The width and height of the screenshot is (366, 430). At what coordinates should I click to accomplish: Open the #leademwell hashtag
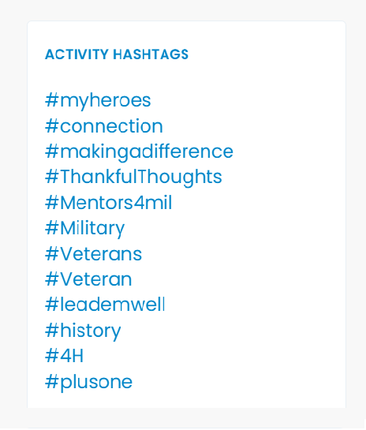click(x=105, y=305)
